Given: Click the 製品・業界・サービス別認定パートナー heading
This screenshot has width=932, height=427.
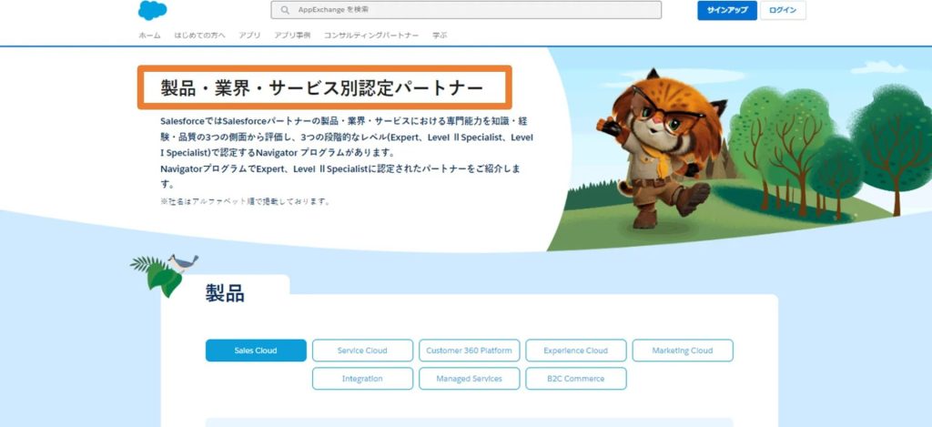Looking at the screenshot, I should (321, 88).
